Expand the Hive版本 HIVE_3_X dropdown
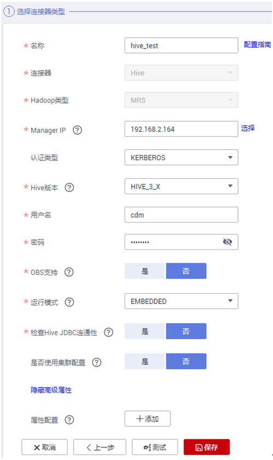The height and width of the screenshot is (460, 273). (x=181, y=186)
